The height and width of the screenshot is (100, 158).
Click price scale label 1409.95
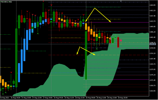point(153,27)
